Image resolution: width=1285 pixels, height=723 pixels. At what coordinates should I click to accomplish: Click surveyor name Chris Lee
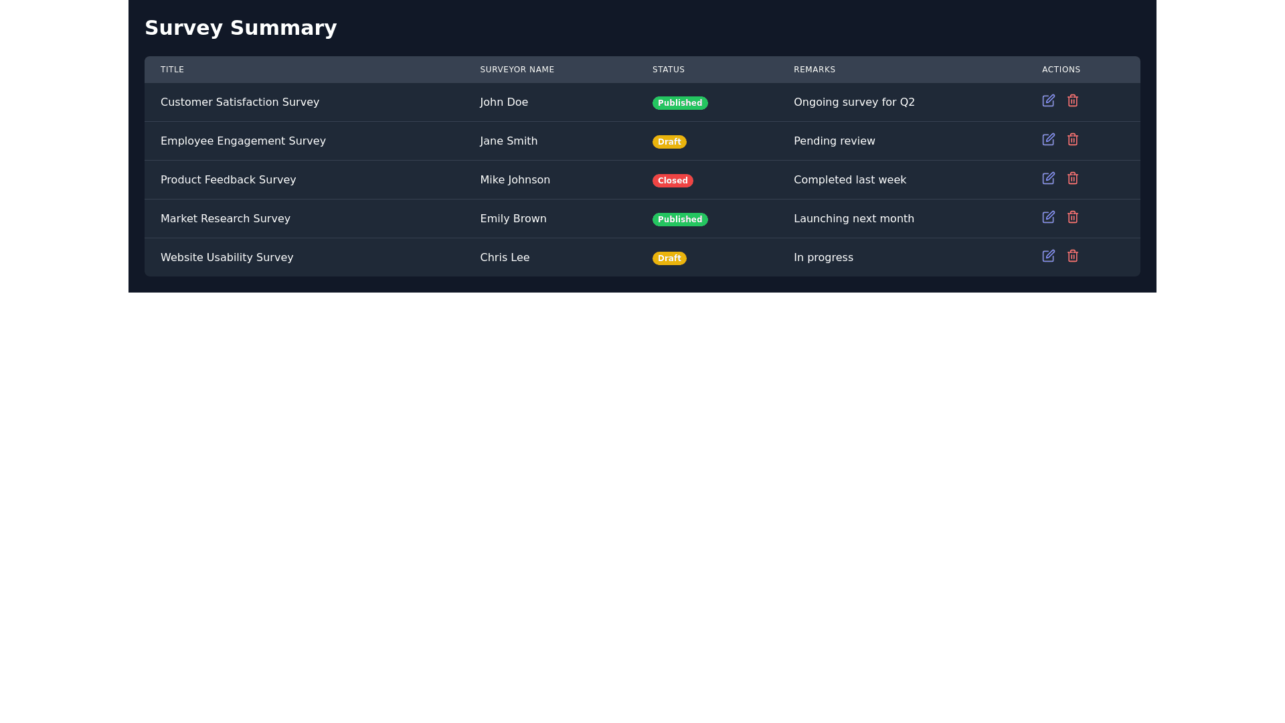coord(504,257)
